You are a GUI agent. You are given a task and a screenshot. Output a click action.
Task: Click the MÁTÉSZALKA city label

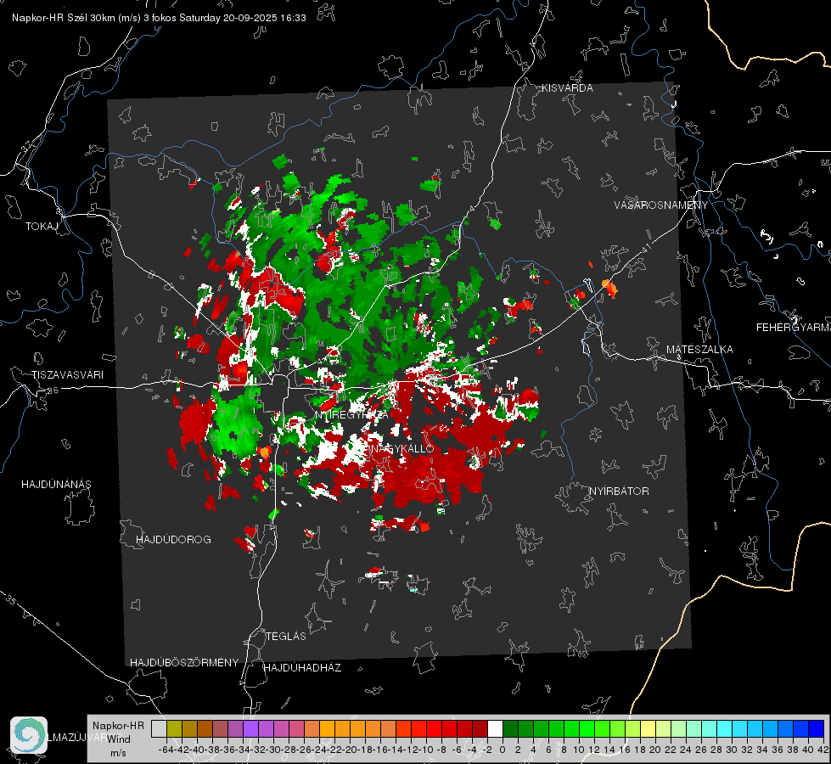tap(699, 350)
